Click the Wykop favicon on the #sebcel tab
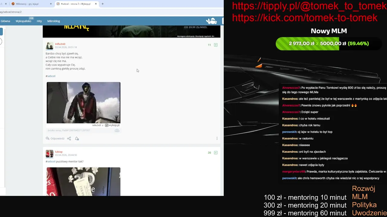Image resolution: width=387 pixels, height=217 pixels. [58, 4]
